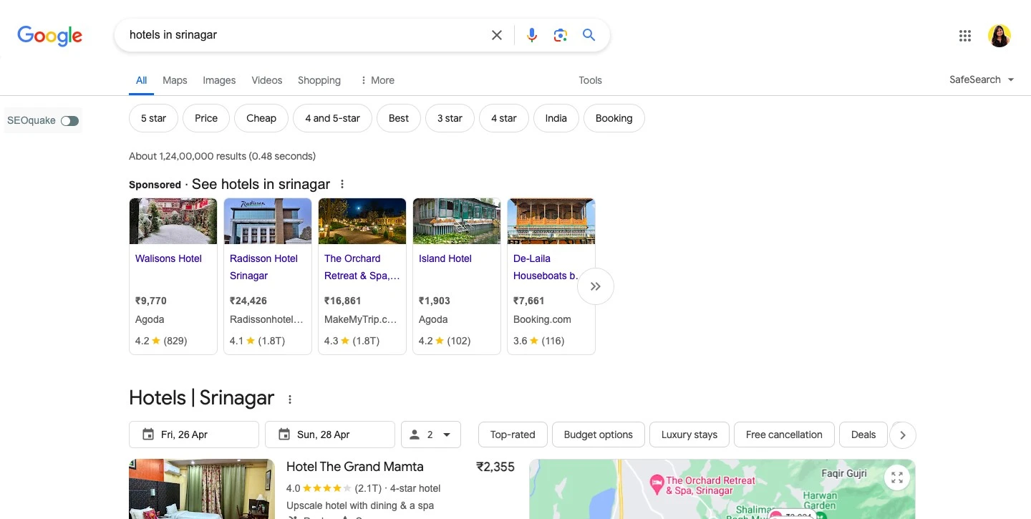Open the Walisons Hotel sponsored link
1031x519 pixels.
tap(169, 258)
